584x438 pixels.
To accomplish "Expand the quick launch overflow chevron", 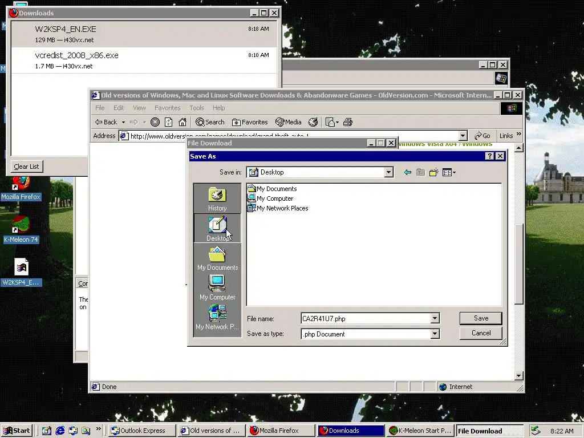I will click(x=98, y=429).
